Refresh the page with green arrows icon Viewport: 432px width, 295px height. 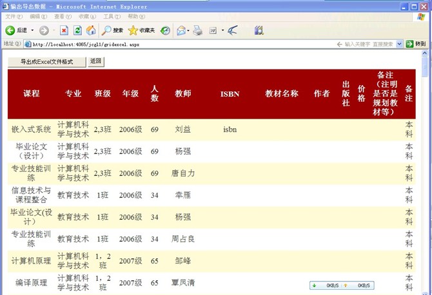click(x=77, y=30)
